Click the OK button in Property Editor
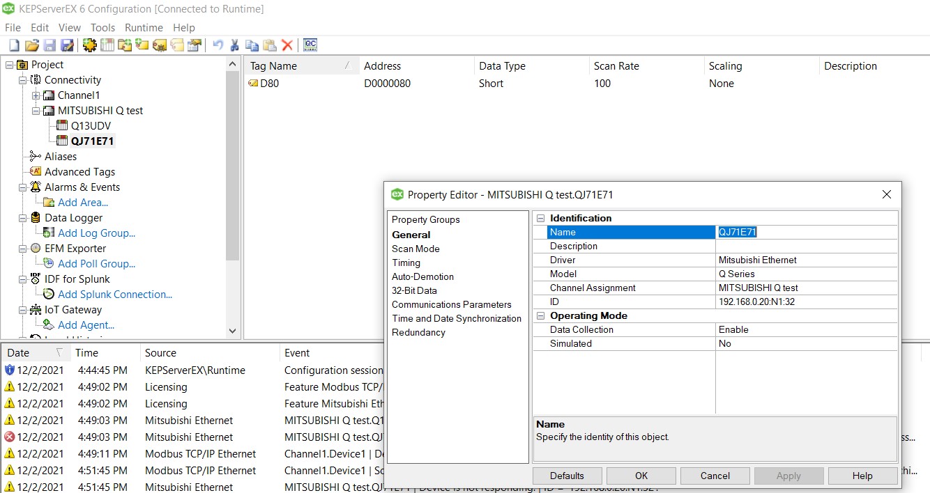Viewport: 930px width, 493px height. tap(641, 476)
